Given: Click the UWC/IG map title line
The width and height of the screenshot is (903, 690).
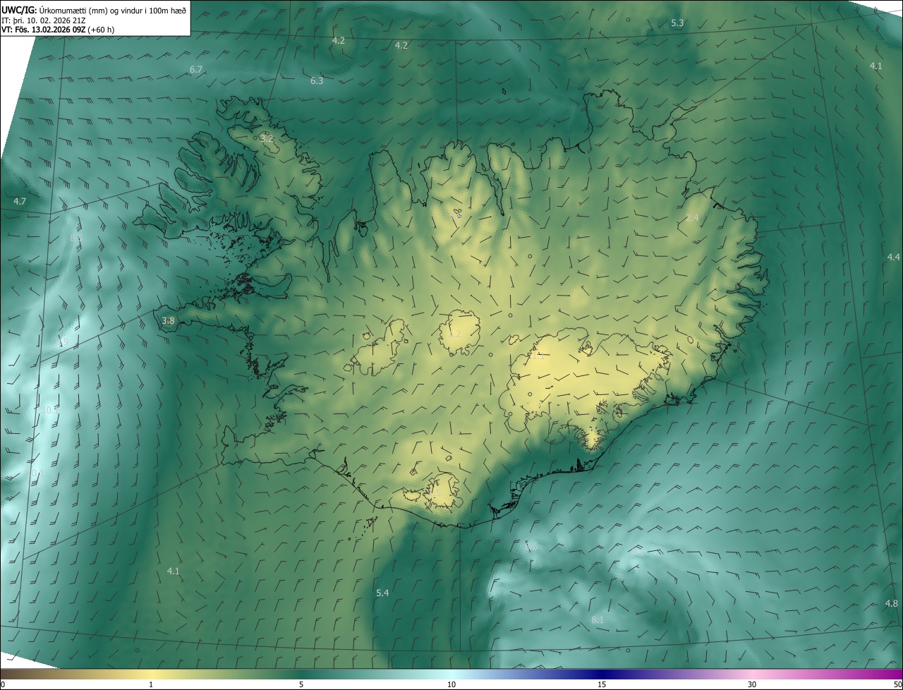Looking at the screenshot, I should pyautogui.click(x=94, y=10).
